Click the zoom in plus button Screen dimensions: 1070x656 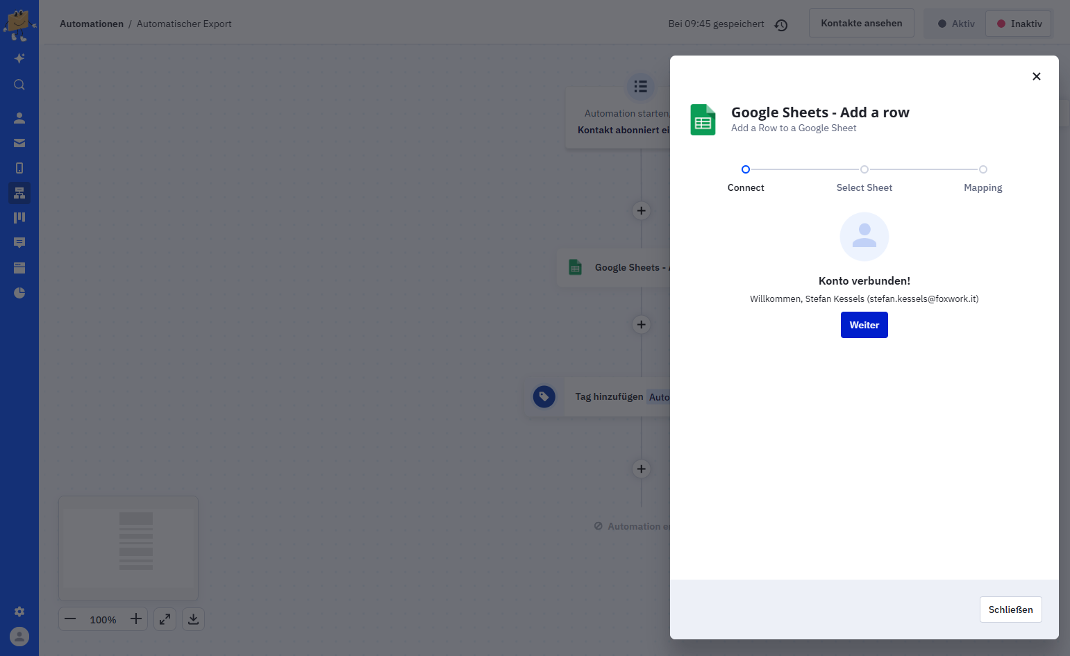point(136,619)
